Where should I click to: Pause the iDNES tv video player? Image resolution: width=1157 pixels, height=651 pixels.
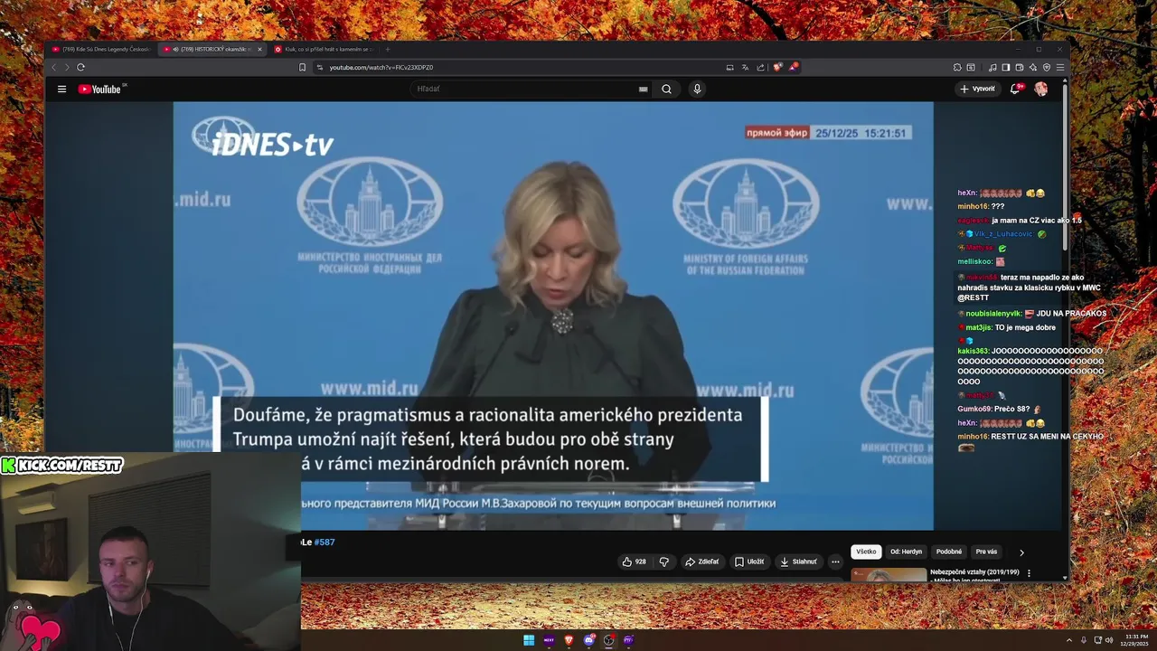pos(553,316)
